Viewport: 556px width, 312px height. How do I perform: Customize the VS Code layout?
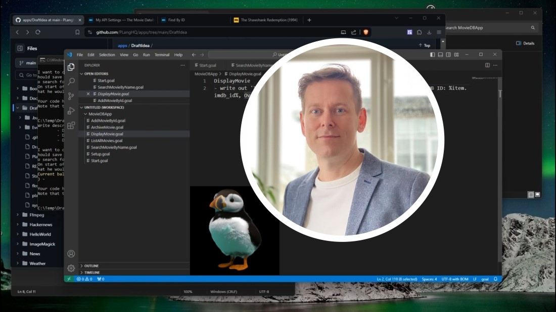456,54
